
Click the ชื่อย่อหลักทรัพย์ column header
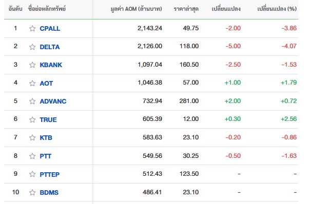click(x=47, y=9)
